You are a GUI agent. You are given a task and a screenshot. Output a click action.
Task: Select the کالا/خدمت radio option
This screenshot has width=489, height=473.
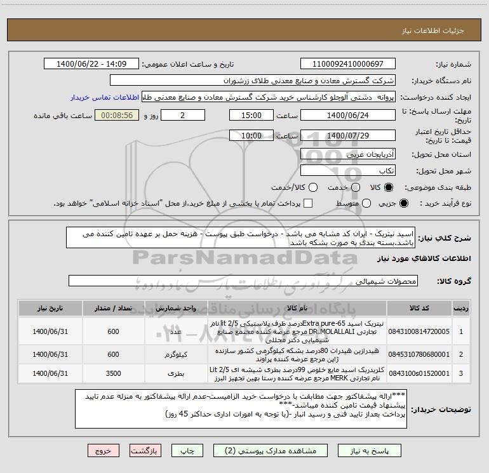[313, 187]
